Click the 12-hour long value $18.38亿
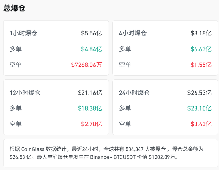This screenshot has height=170, width=219. click(x=90, y=108)
